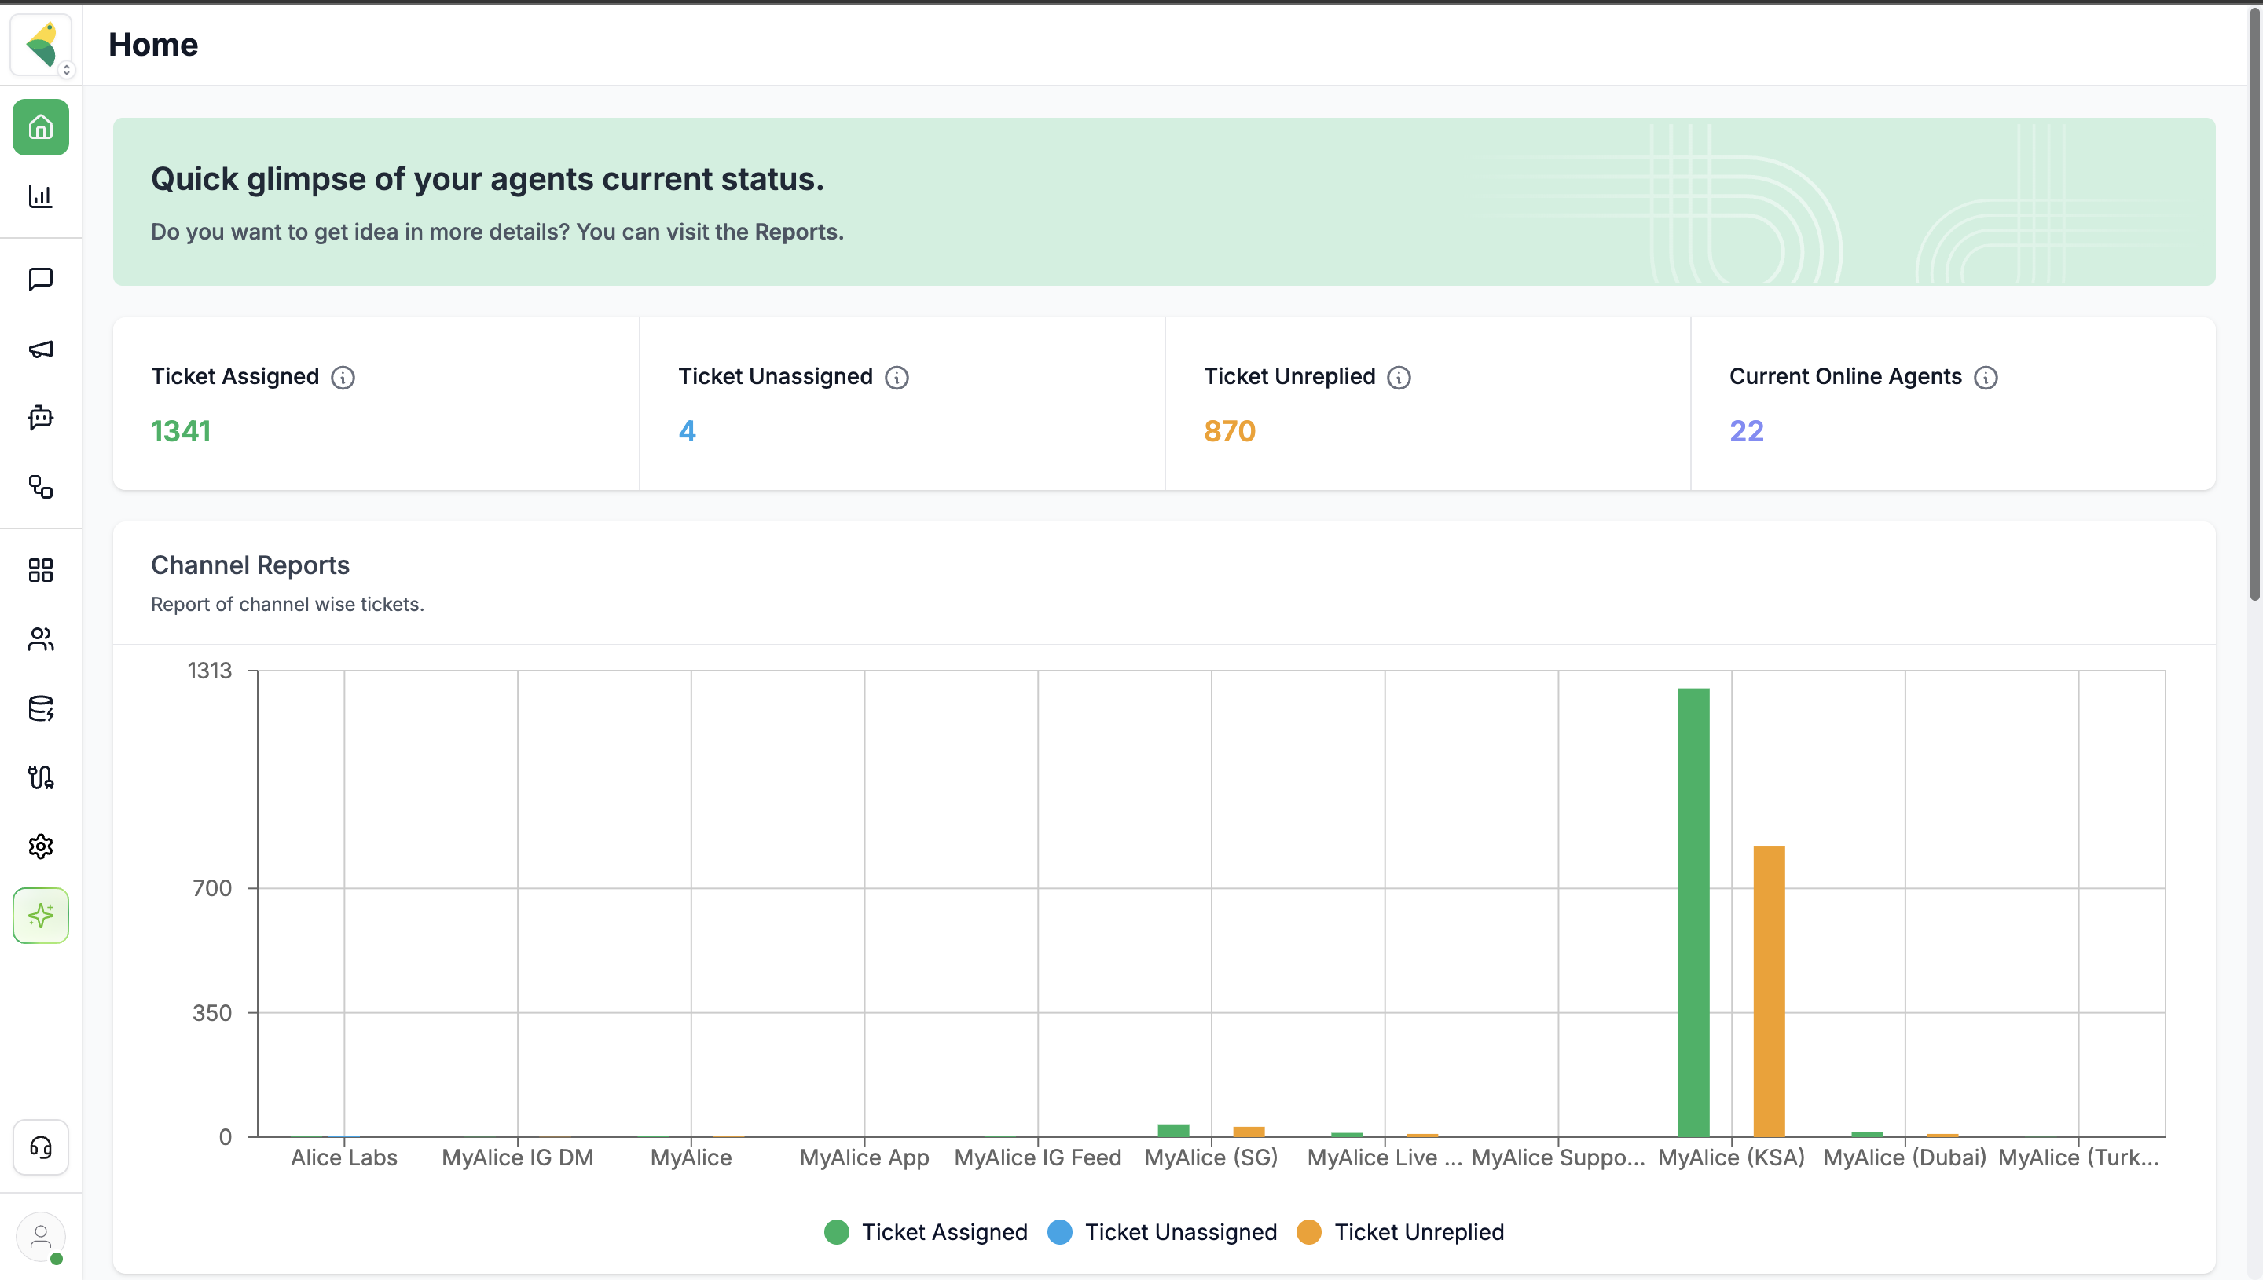
Task: Open the Broadcast megaphone icon
Action: [x=40, y=349]
